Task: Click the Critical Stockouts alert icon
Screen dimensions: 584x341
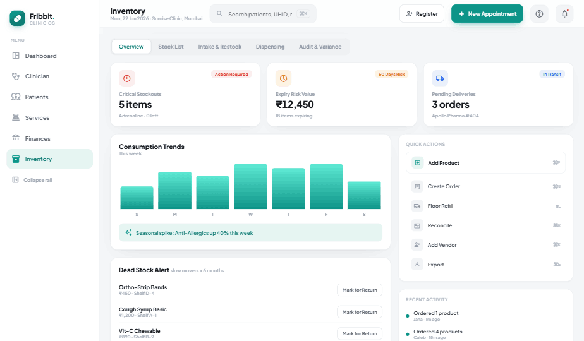Action: (x=126, y=78)
